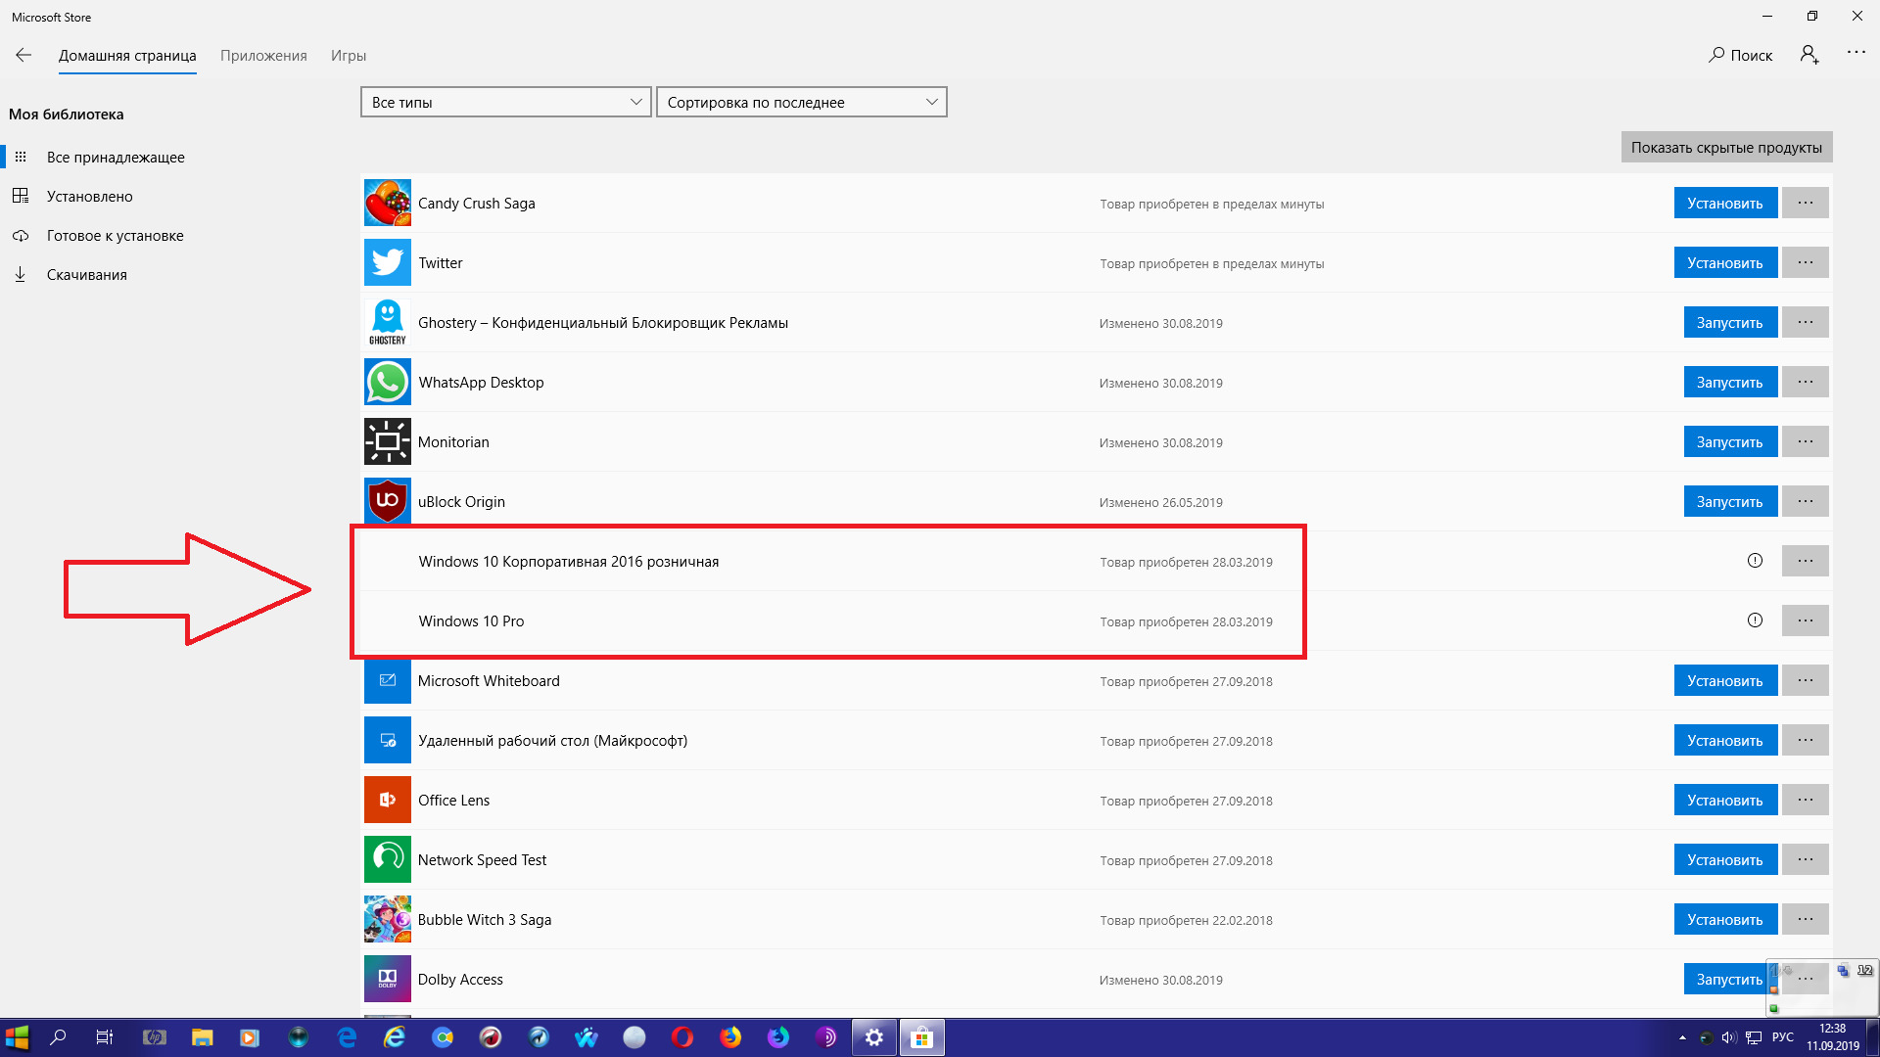Launch Monitorian via Запустить
The width and height of the screenshot is (1880, 1057).
click(1730, 442)
